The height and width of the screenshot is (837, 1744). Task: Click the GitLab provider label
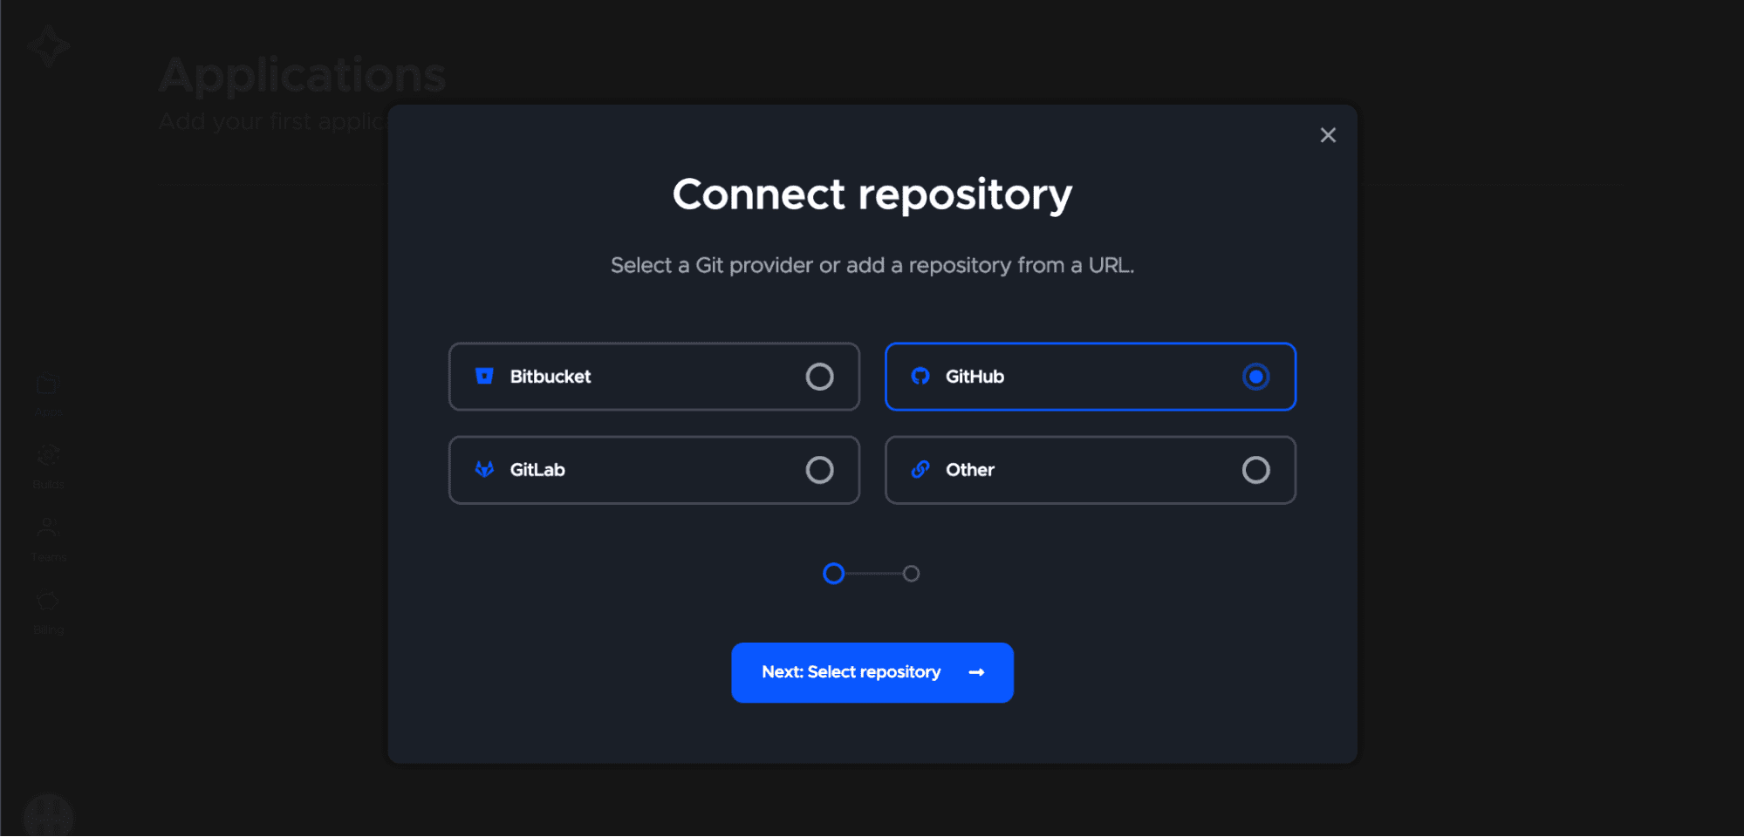click(537, 470)
